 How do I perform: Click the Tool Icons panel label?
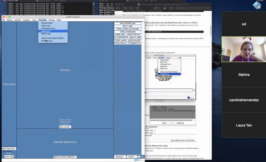(9, 84)
